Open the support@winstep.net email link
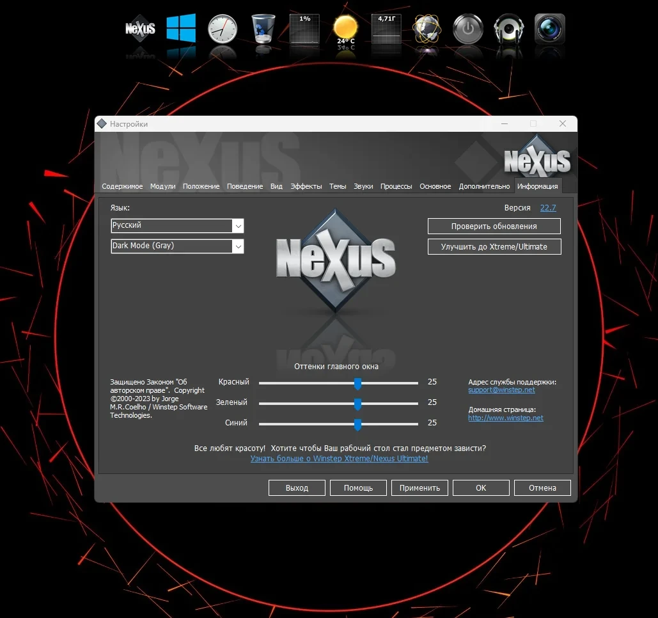 point(501,390)
